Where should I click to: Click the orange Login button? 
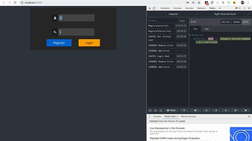tap(89, 43)
